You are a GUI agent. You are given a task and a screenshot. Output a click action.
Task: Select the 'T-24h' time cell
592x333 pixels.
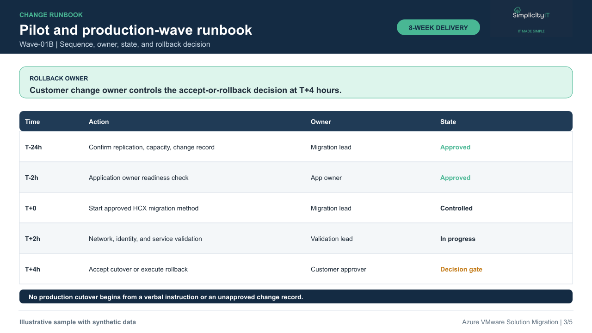tap(33, 147)
